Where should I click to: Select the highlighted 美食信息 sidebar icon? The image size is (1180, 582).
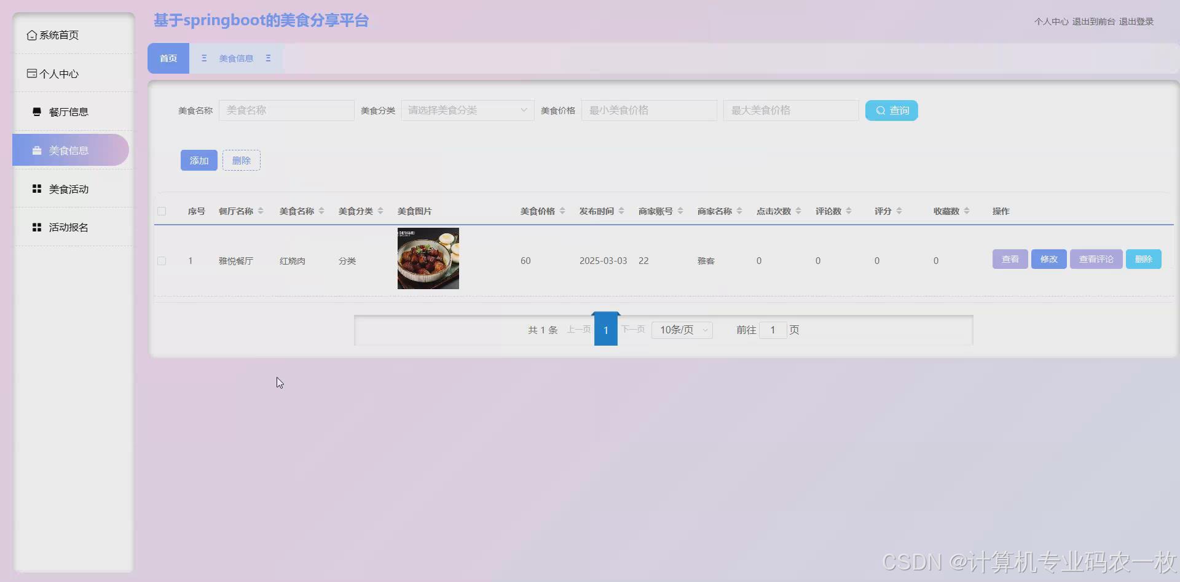click(x=37, y=150)
